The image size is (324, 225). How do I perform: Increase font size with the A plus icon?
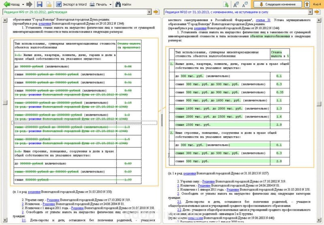(236, 4)
